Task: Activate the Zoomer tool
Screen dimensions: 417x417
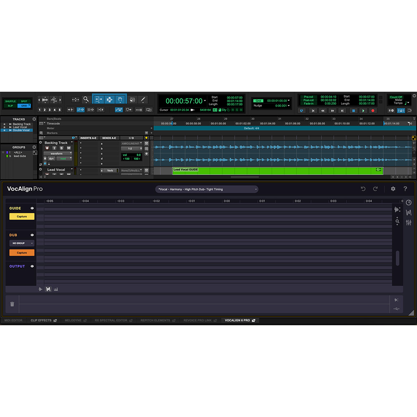Action: tap(86, 100)
